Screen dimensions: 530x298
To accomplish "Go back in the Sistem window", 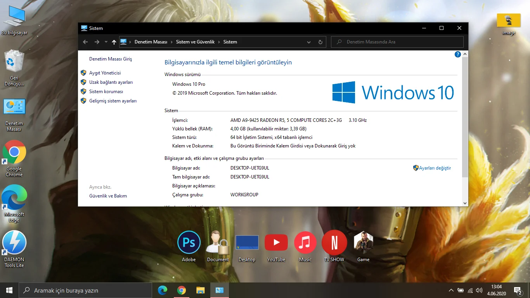I will (86, 42).
